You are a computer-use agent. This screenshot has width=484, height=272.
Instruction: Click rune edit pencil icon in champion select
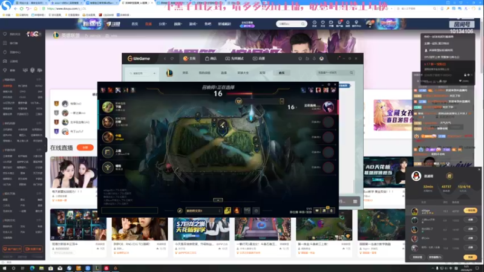click(x=180, y=210)
